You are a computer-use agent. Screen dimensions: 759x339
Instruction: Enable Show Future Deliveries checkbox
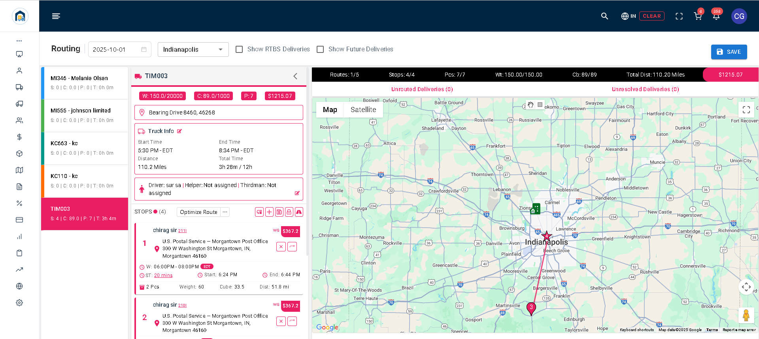[320, 49]
